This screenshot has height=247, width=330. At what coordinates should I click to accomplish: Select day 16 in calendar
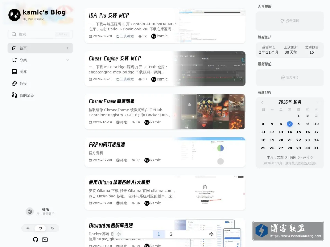307,132
